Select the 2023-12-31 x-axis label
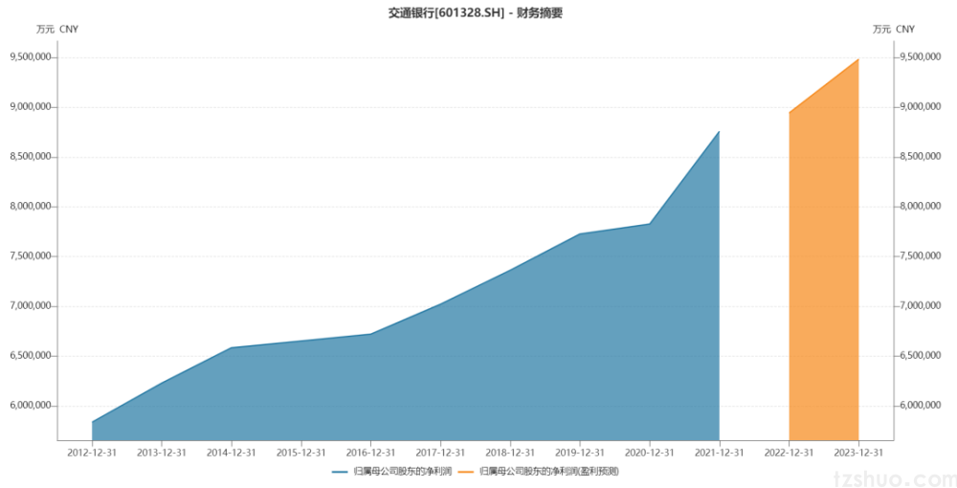The width and height of the screenshot is (957, 488). coord(858,453)
